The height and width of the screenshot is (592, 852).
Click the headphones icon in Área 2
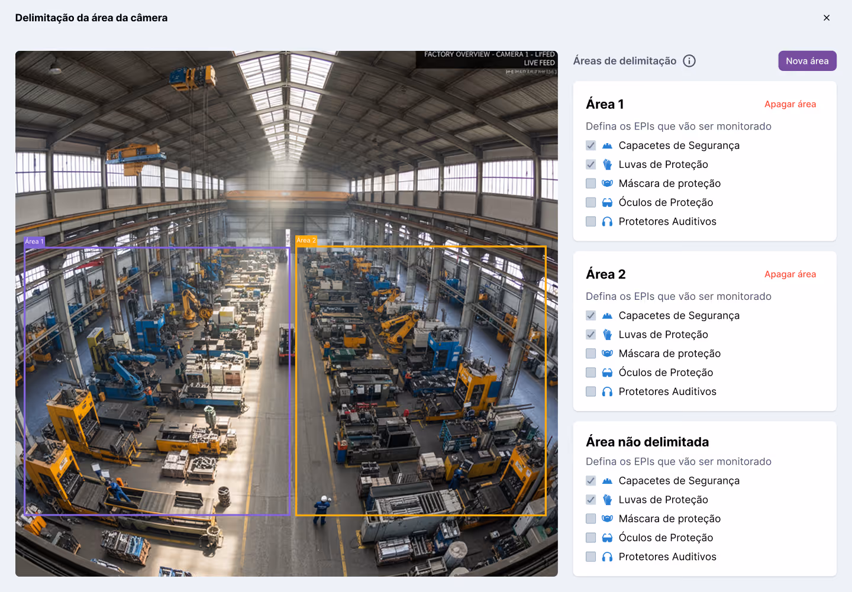pyautogui.click(x=607, y=392)
